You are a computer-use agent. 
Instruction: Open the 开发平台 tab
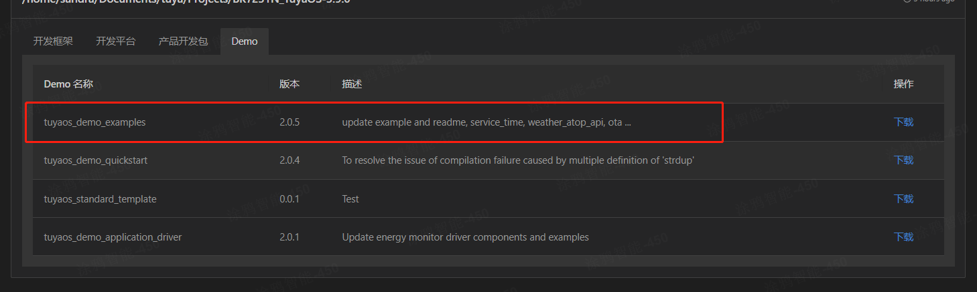click(x=116, y=41)
